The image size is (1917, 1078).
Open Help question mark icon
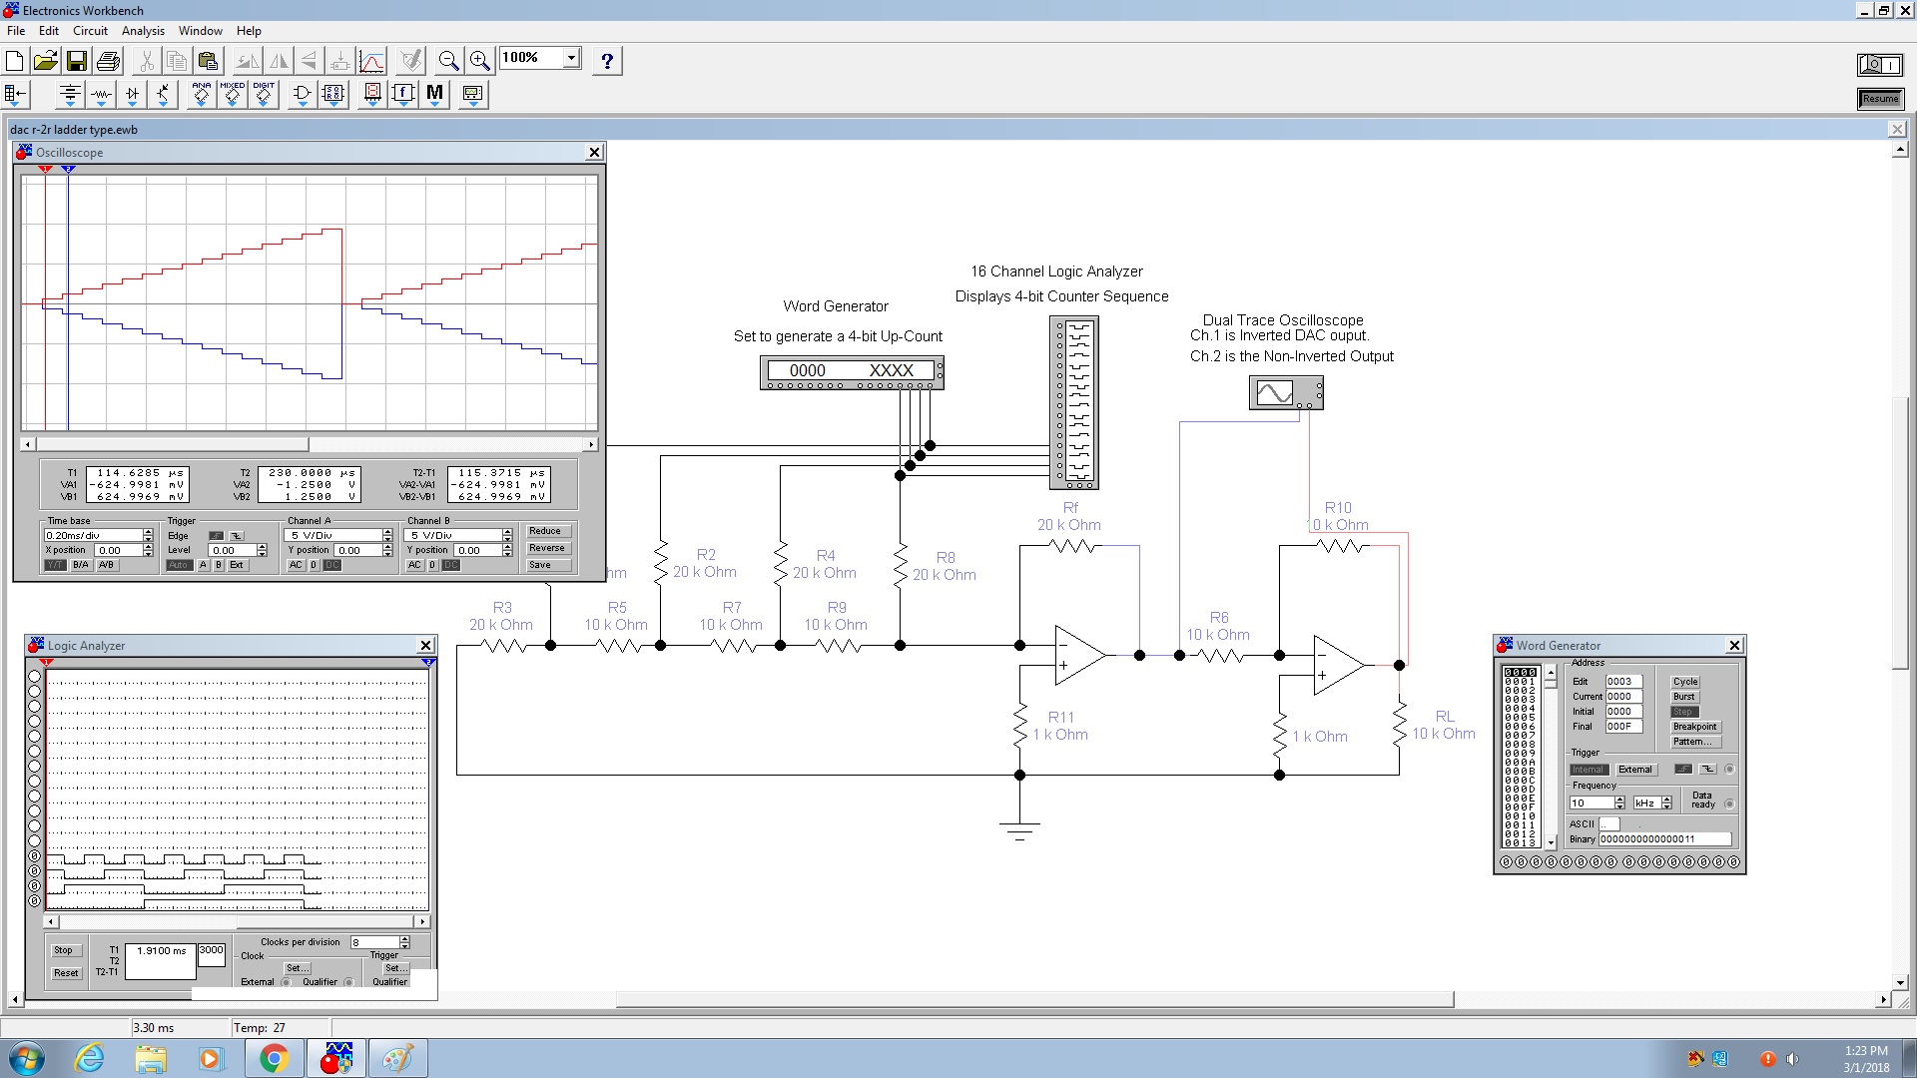[607, 61]
